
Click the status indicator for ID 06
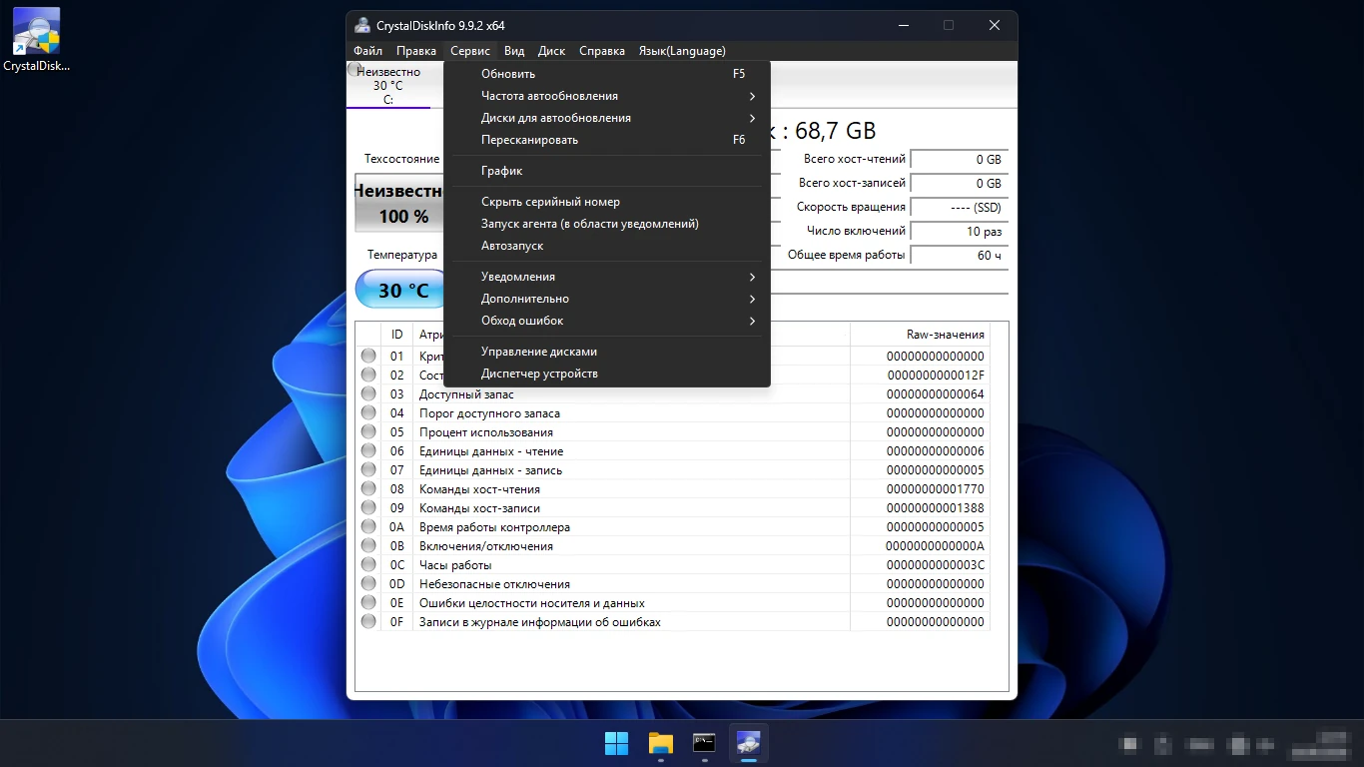368,450
